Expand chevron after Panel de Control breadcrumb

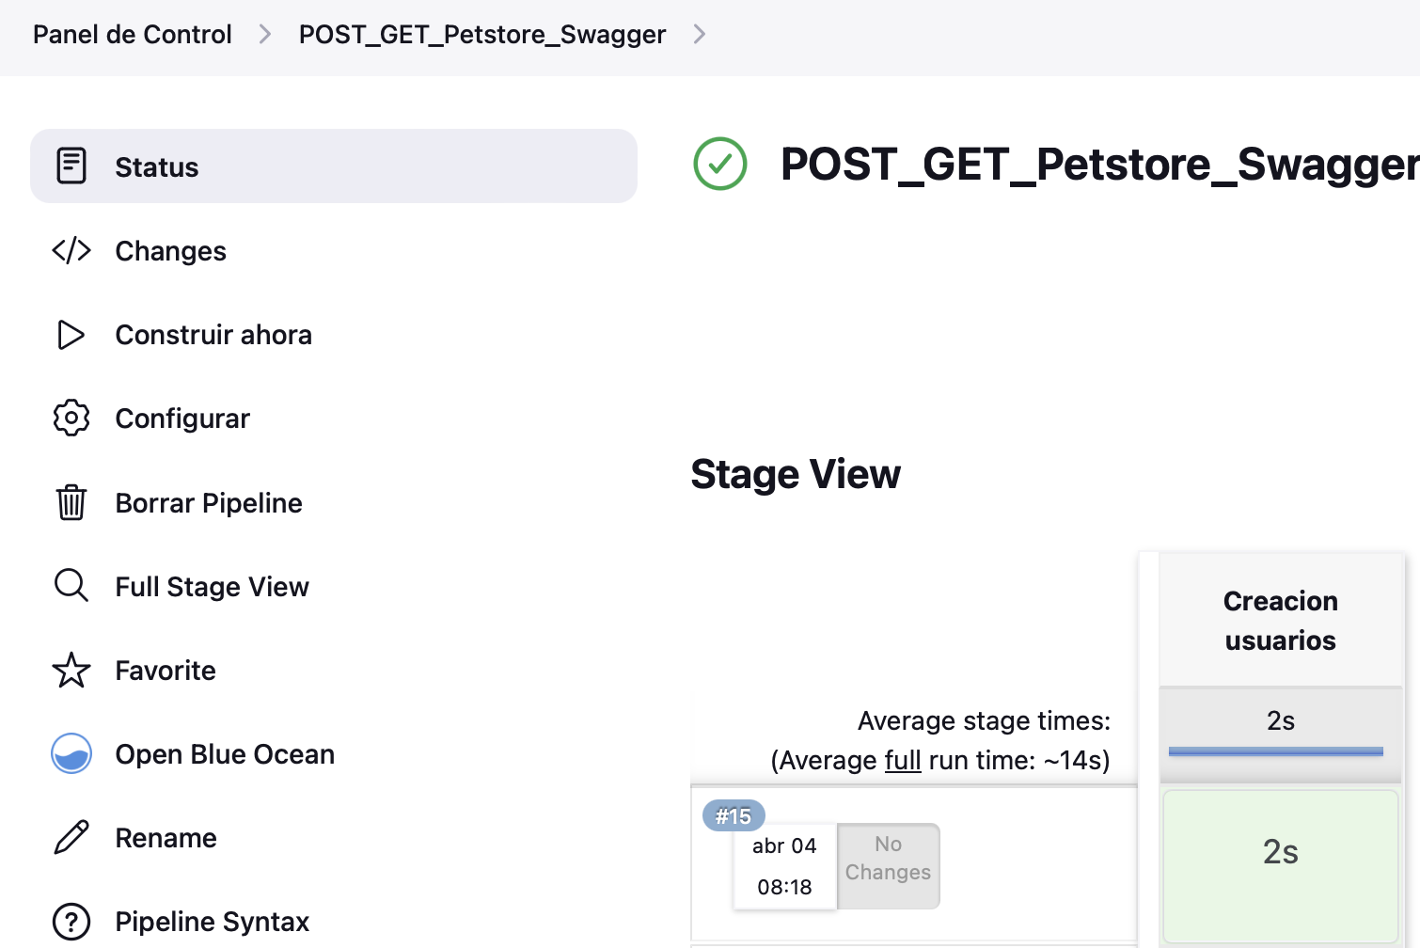click(265, 35)
